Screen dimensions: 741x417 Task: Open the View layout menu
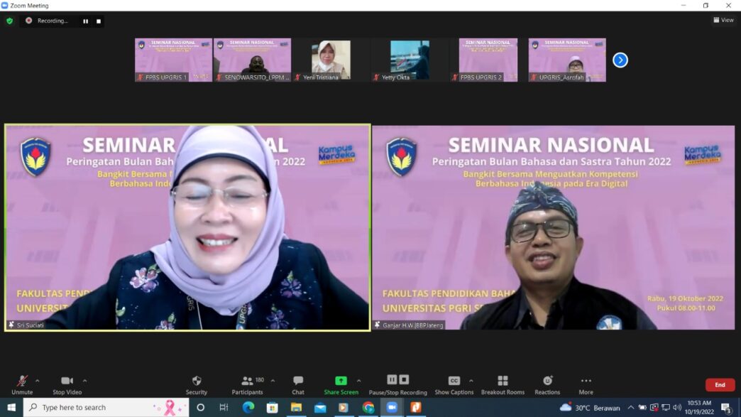click(x=723, y=20)
